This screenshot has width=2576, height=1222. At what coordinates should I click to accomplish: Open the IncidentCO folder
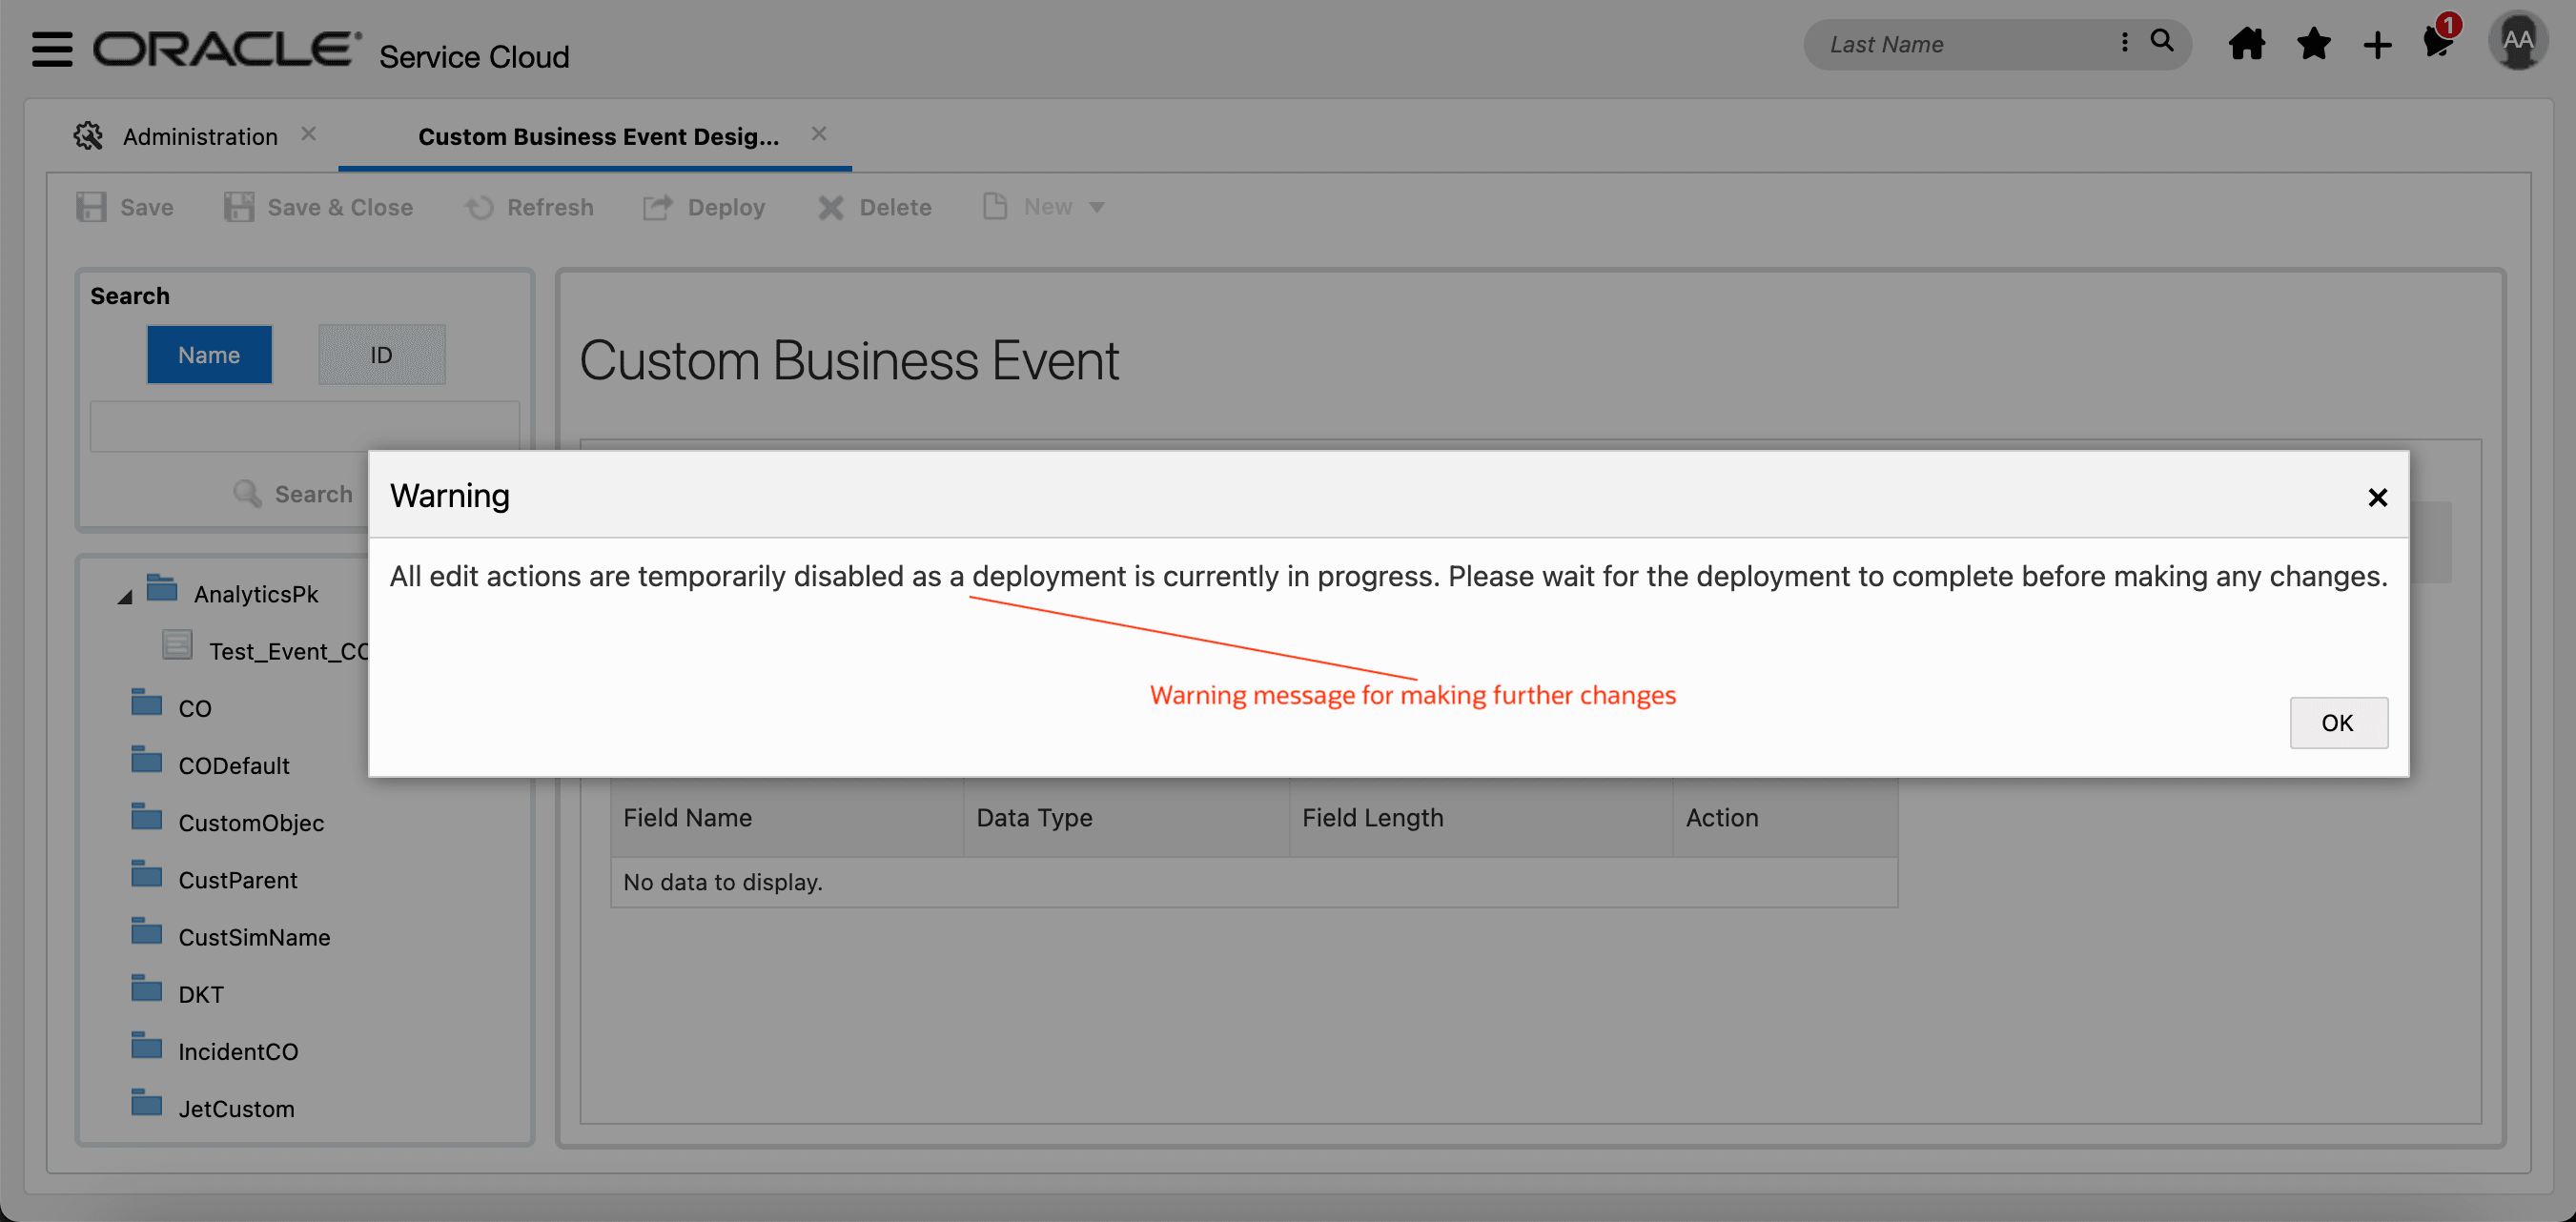tap(237, 1052)
